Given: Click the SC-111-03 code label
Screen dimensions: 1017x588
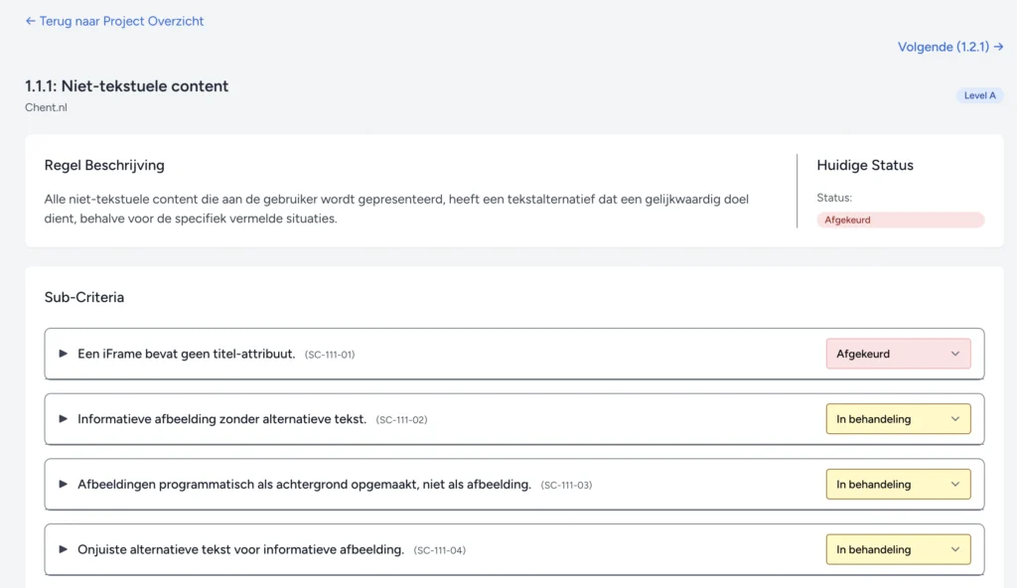Looking at the screenshot, I should click(x=566, y=486).
